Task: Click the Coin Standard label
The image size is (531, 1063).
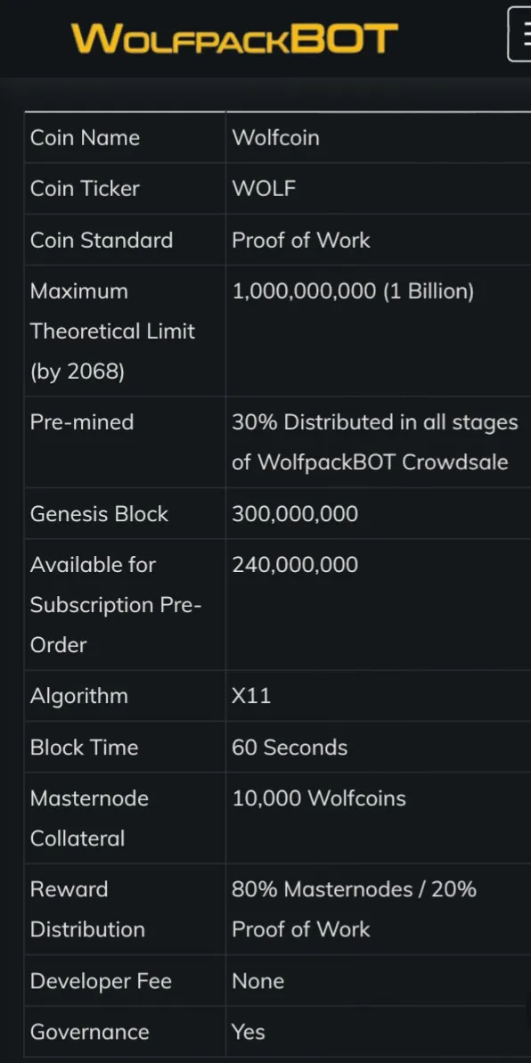Action: (x=102, y=240)
